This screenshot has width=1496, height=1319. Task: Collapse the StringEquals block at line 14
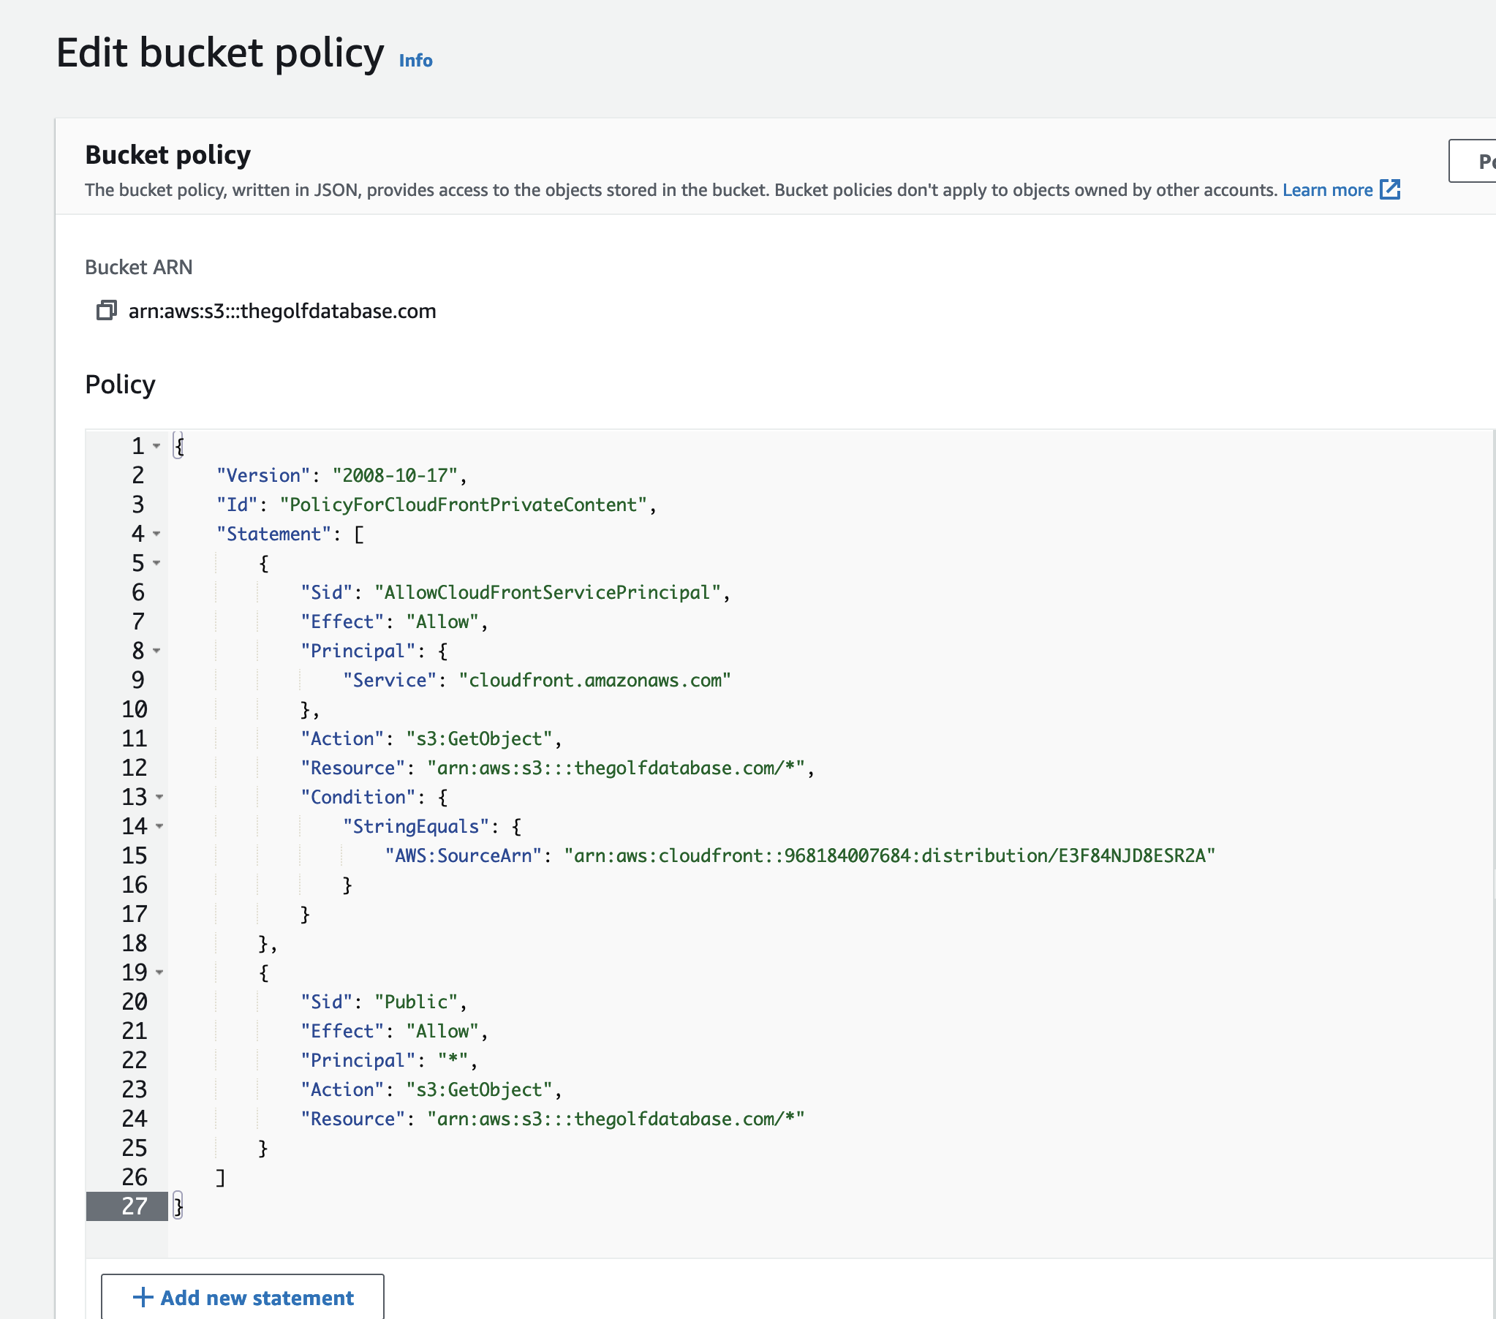point(159,826)
